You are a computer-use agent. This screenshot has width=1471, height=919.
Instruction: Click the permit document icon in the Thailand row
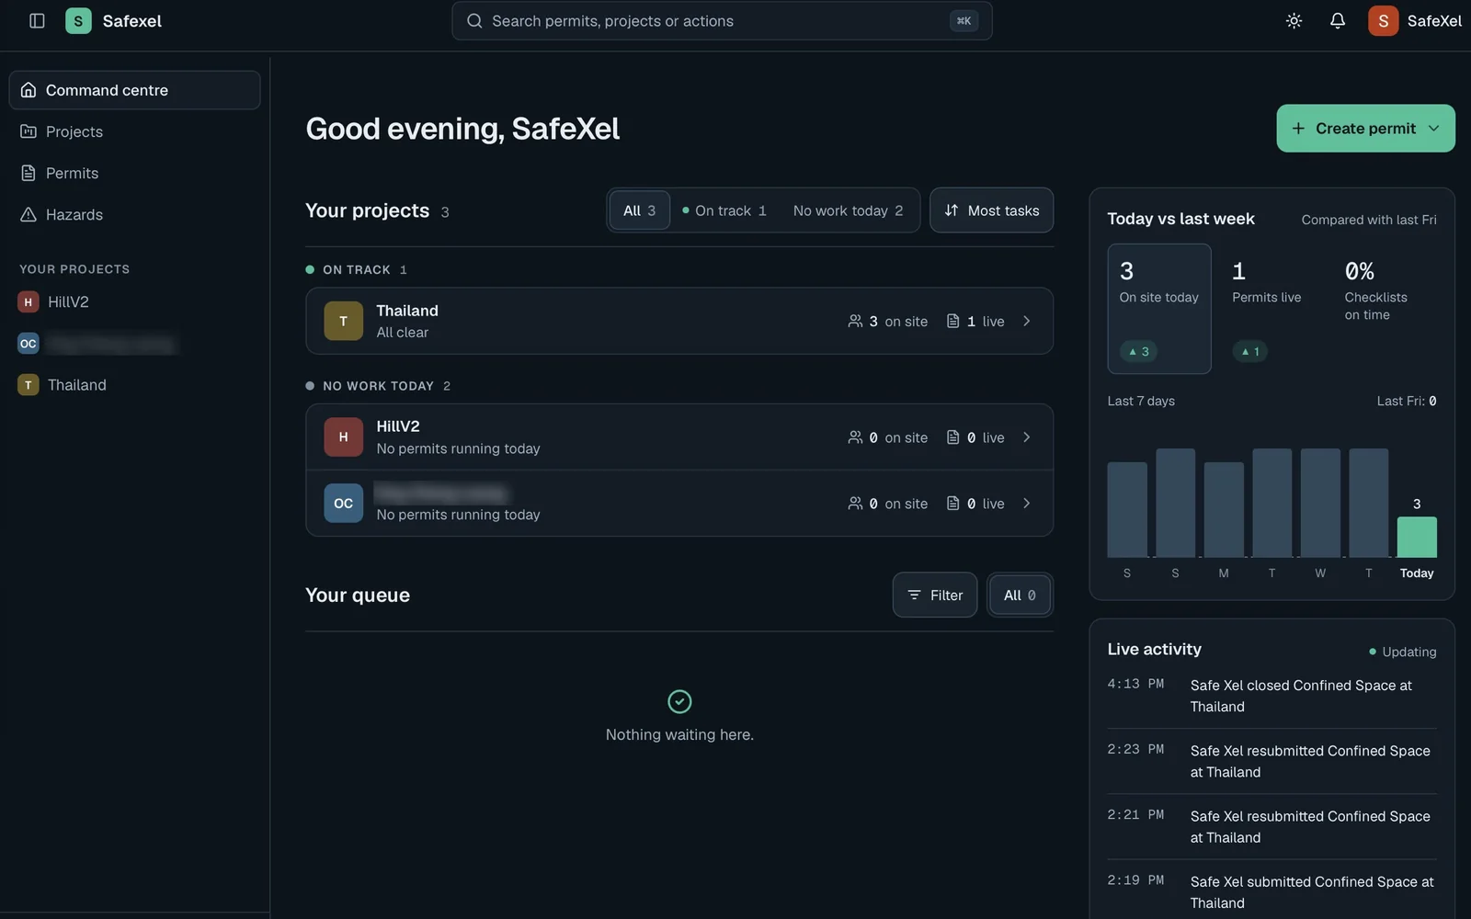point(952,321)
